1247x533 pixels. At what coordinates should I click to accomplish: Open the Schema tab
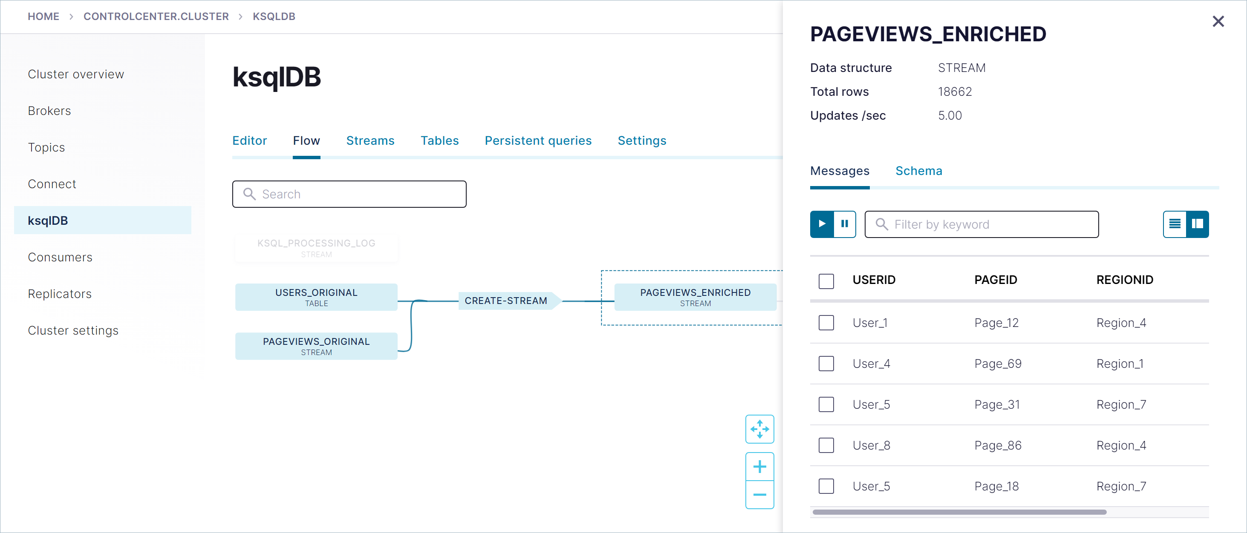[918, 171]
